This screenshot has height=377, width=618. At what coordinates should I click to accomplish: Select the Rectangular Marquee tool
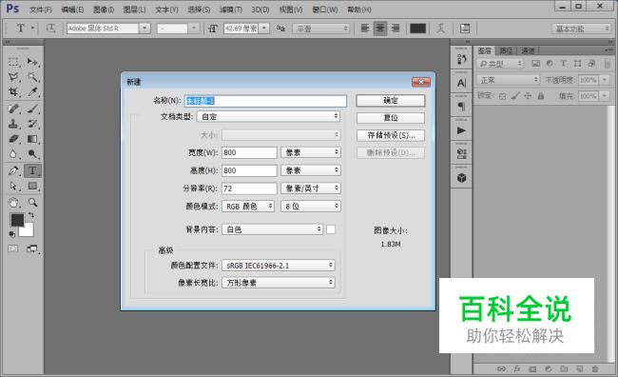point(13,62)
